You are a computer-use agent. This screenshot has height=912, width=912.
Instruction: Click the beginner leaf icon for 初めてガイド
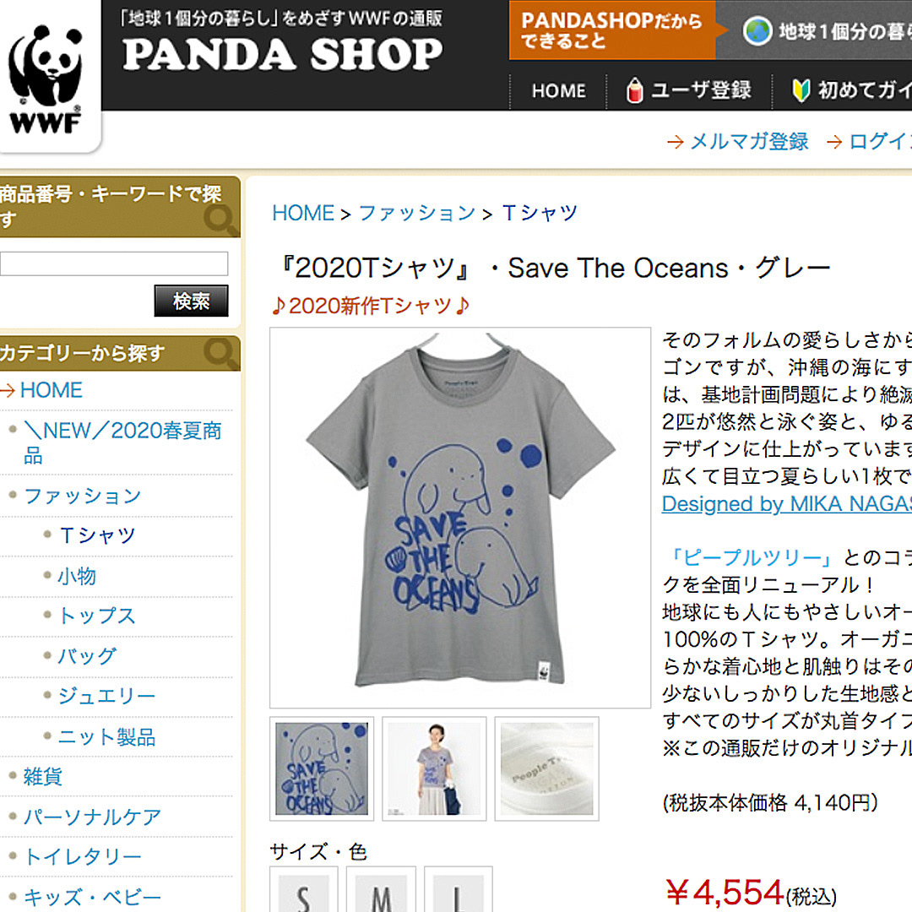pos(801,90)
